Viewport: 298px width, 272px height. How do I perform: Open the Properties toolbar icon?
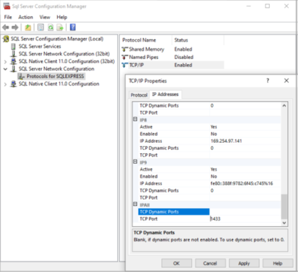[41, 27]
